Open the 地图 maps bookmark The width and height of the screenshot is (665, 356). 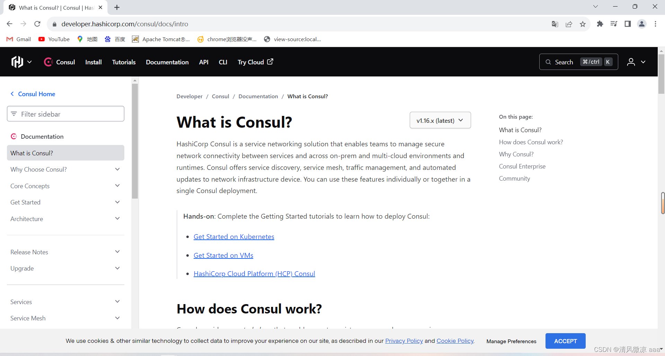pos(87,39)
